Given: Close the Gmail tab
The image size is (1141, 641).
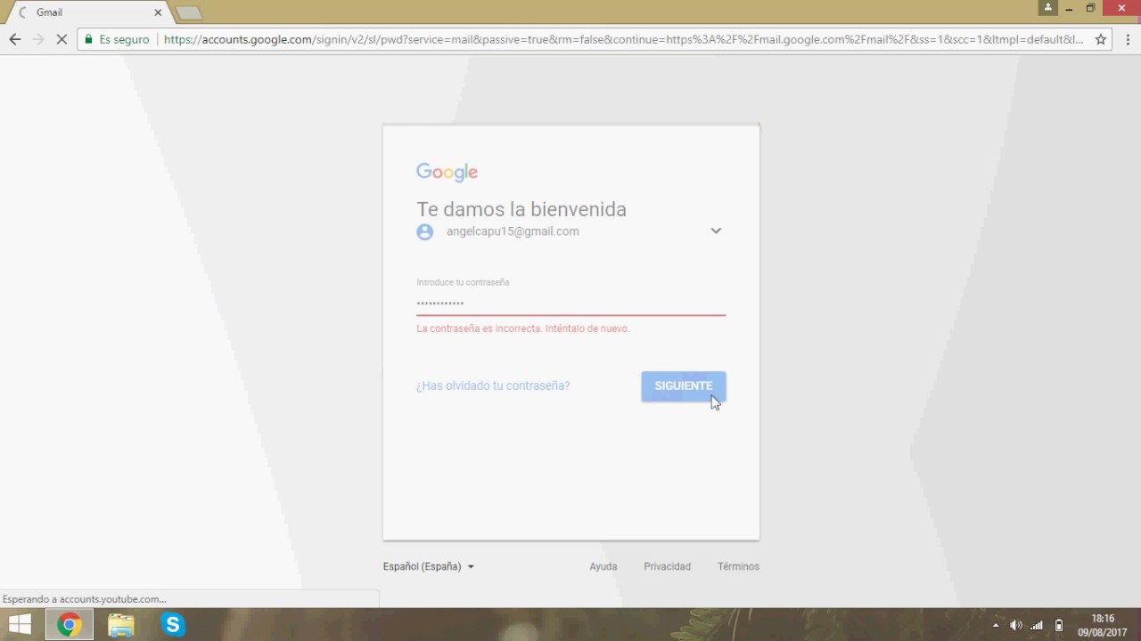Looking at the screenshot, I should click(158, 12).
